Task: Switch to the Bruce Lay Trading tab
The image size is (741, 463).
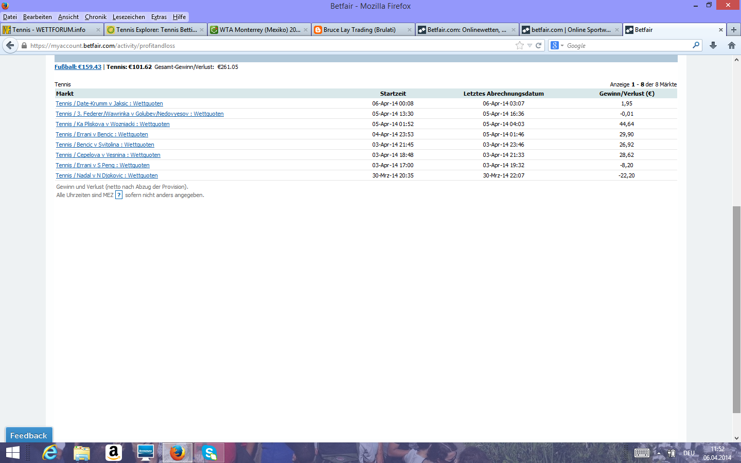Action: coord(363,30)
